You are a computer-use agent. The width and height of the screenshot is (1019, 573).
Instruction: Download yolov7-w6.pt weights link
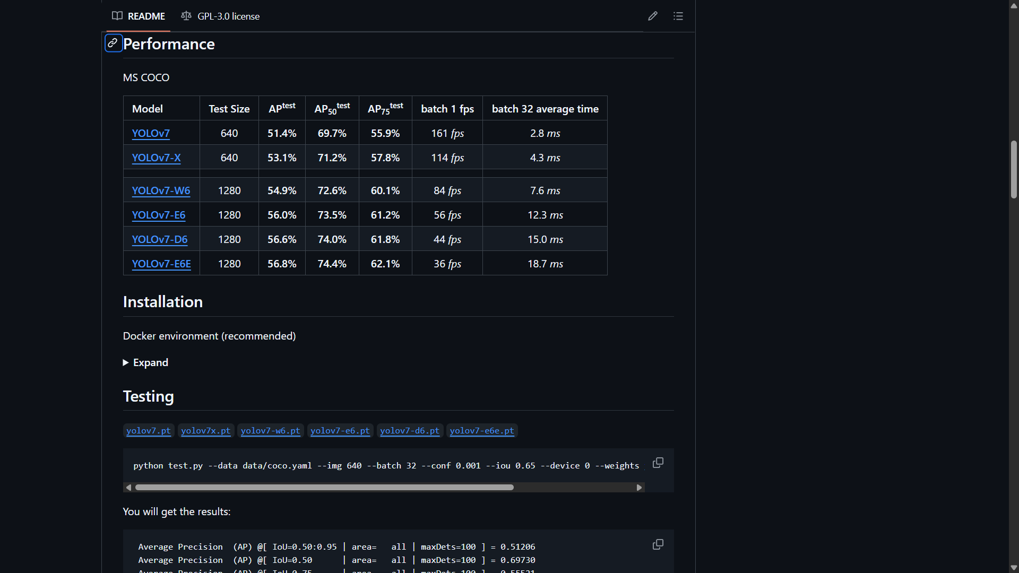click(x=270, y=430)
